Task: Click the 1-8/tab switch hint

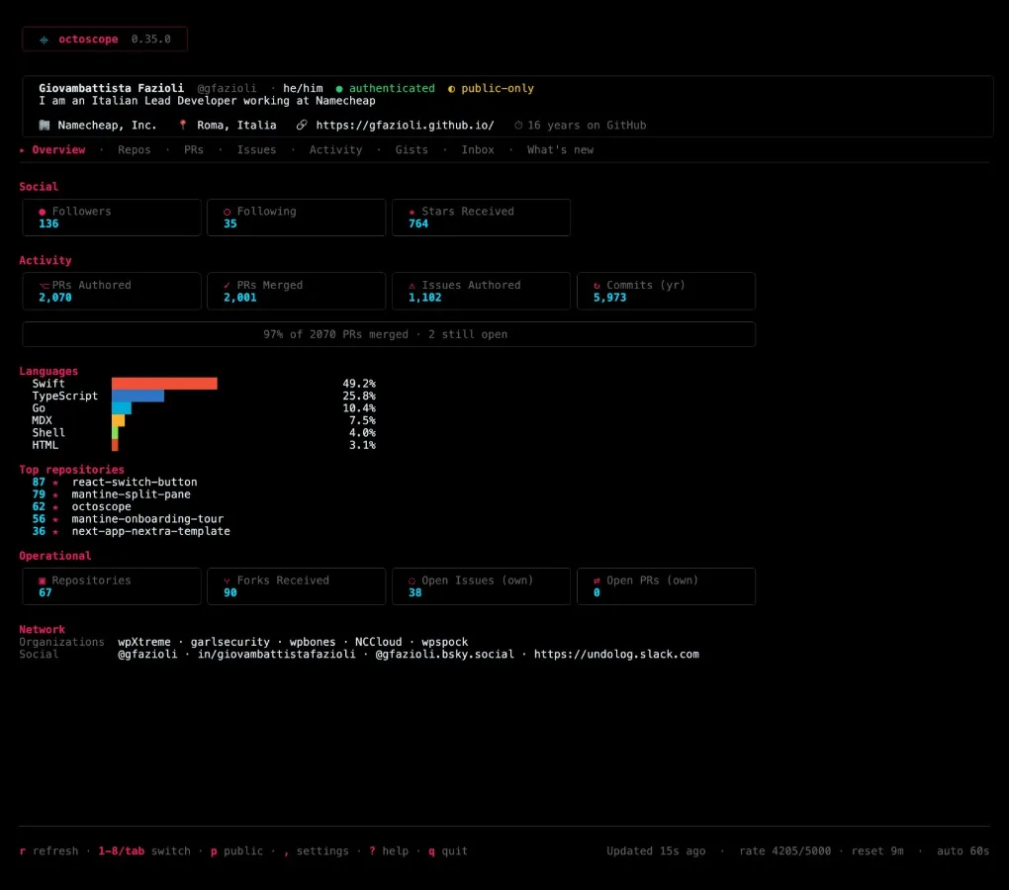Action: pos(144,850)
